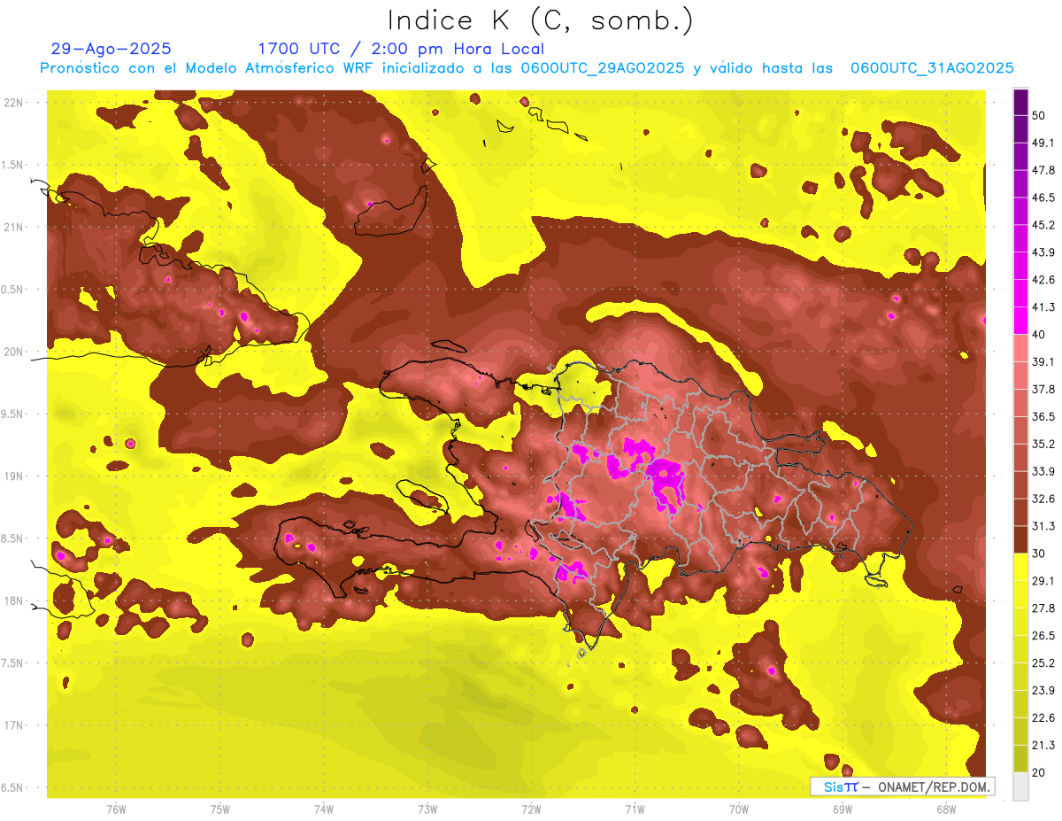1062x821 pixels.
Task: Click the "73W" longitude axis label
Action: point(427,809)
